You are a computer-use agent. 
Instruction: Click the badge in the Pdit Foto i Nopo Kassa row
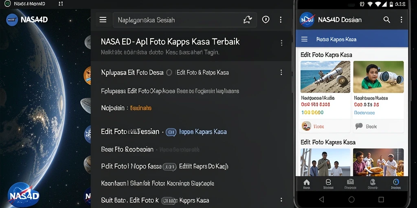point(170,167)
